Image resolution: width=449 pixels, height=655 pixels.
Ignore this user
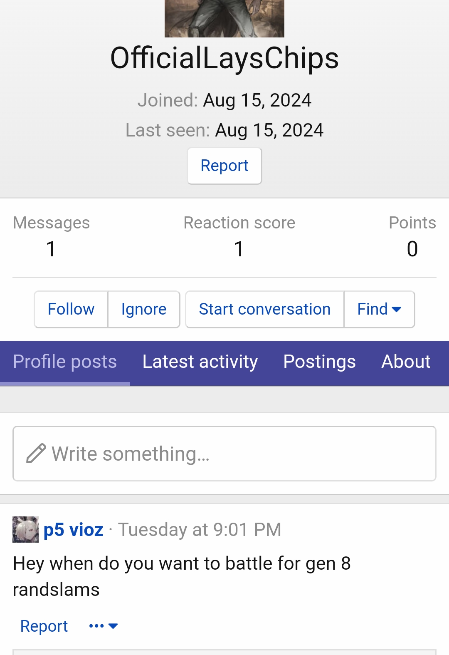(144, 309)
